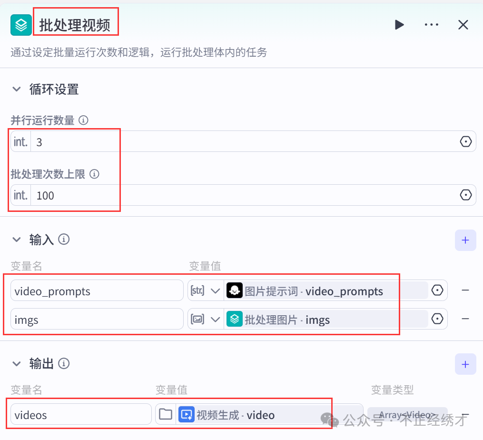Open variable selector for parallel run count

(465, 141)
